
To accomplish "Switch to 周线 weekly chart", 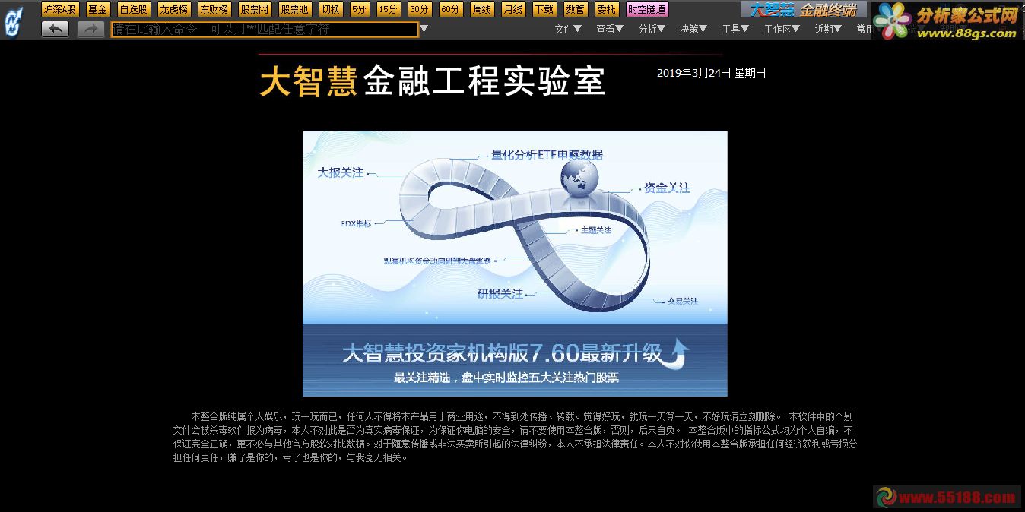I will [481, 9].
